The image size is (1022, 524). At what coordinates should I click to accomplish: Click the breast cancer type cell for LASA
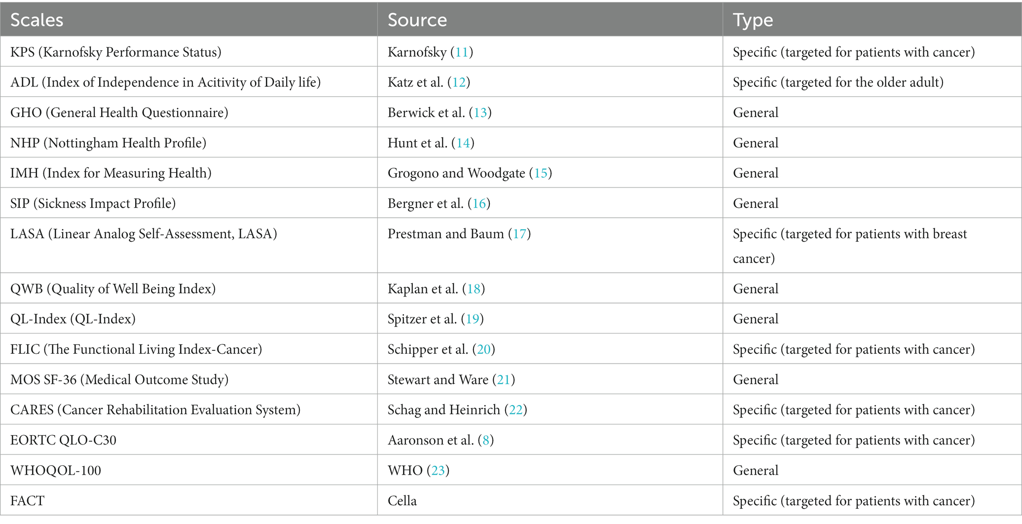coord(872,246)
